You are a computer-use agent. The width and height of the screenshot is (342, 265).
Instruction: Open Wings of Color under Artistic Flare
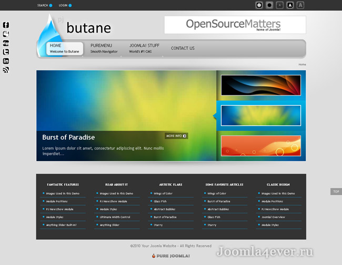tap(163, 194)
